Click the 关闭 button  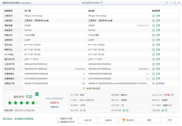coord(170,120)
